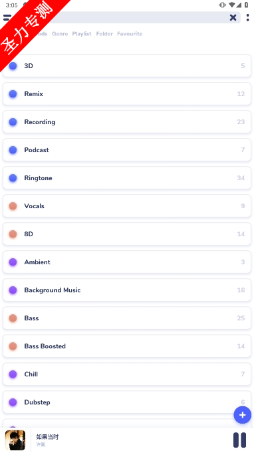
Task: Open the 3D tag entry
Action: pyautogui.click(x=127, y=65)
